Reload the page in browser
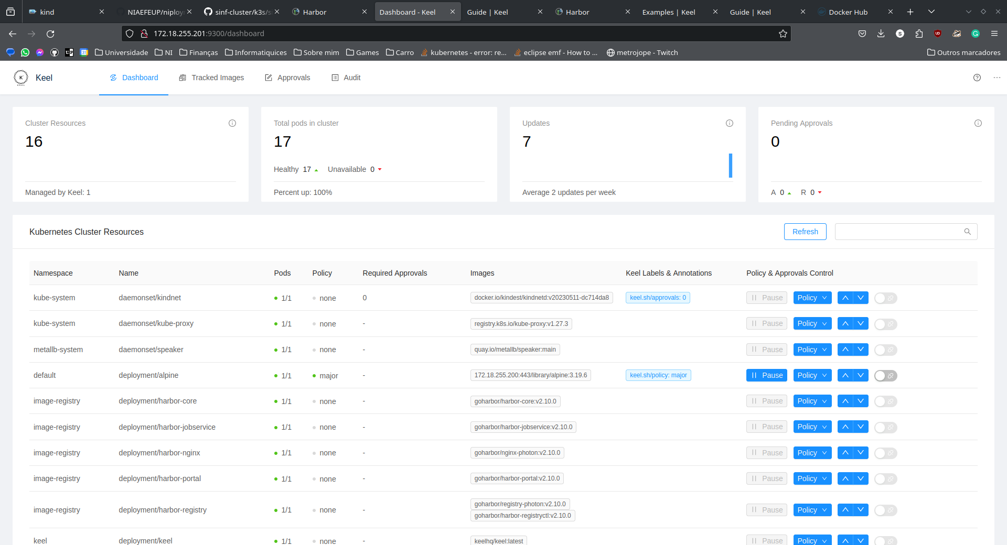1007x545 pixels. coord(50,34)
